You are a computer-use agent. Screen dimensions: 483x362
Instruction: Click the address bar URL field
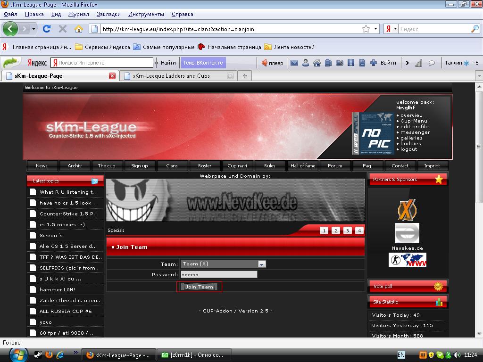pos(231,29)
